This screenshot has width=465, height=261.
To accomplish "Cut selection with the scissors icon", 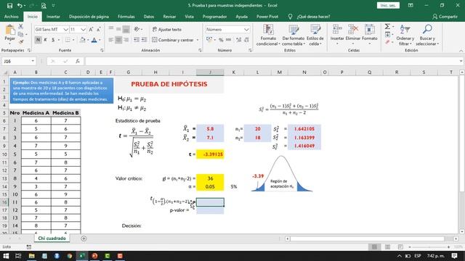I will (20, 27).
